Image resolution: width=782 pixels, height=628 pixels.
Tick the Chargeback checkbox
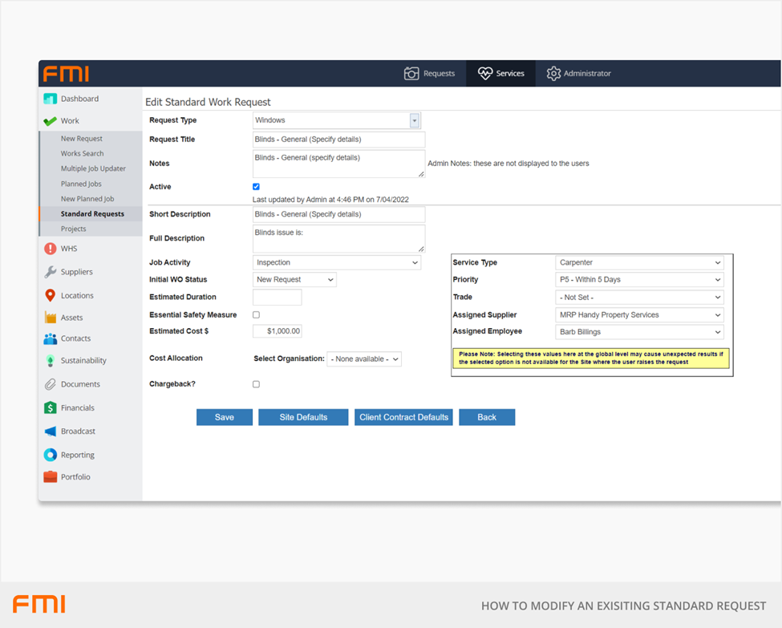coord(256,384)
